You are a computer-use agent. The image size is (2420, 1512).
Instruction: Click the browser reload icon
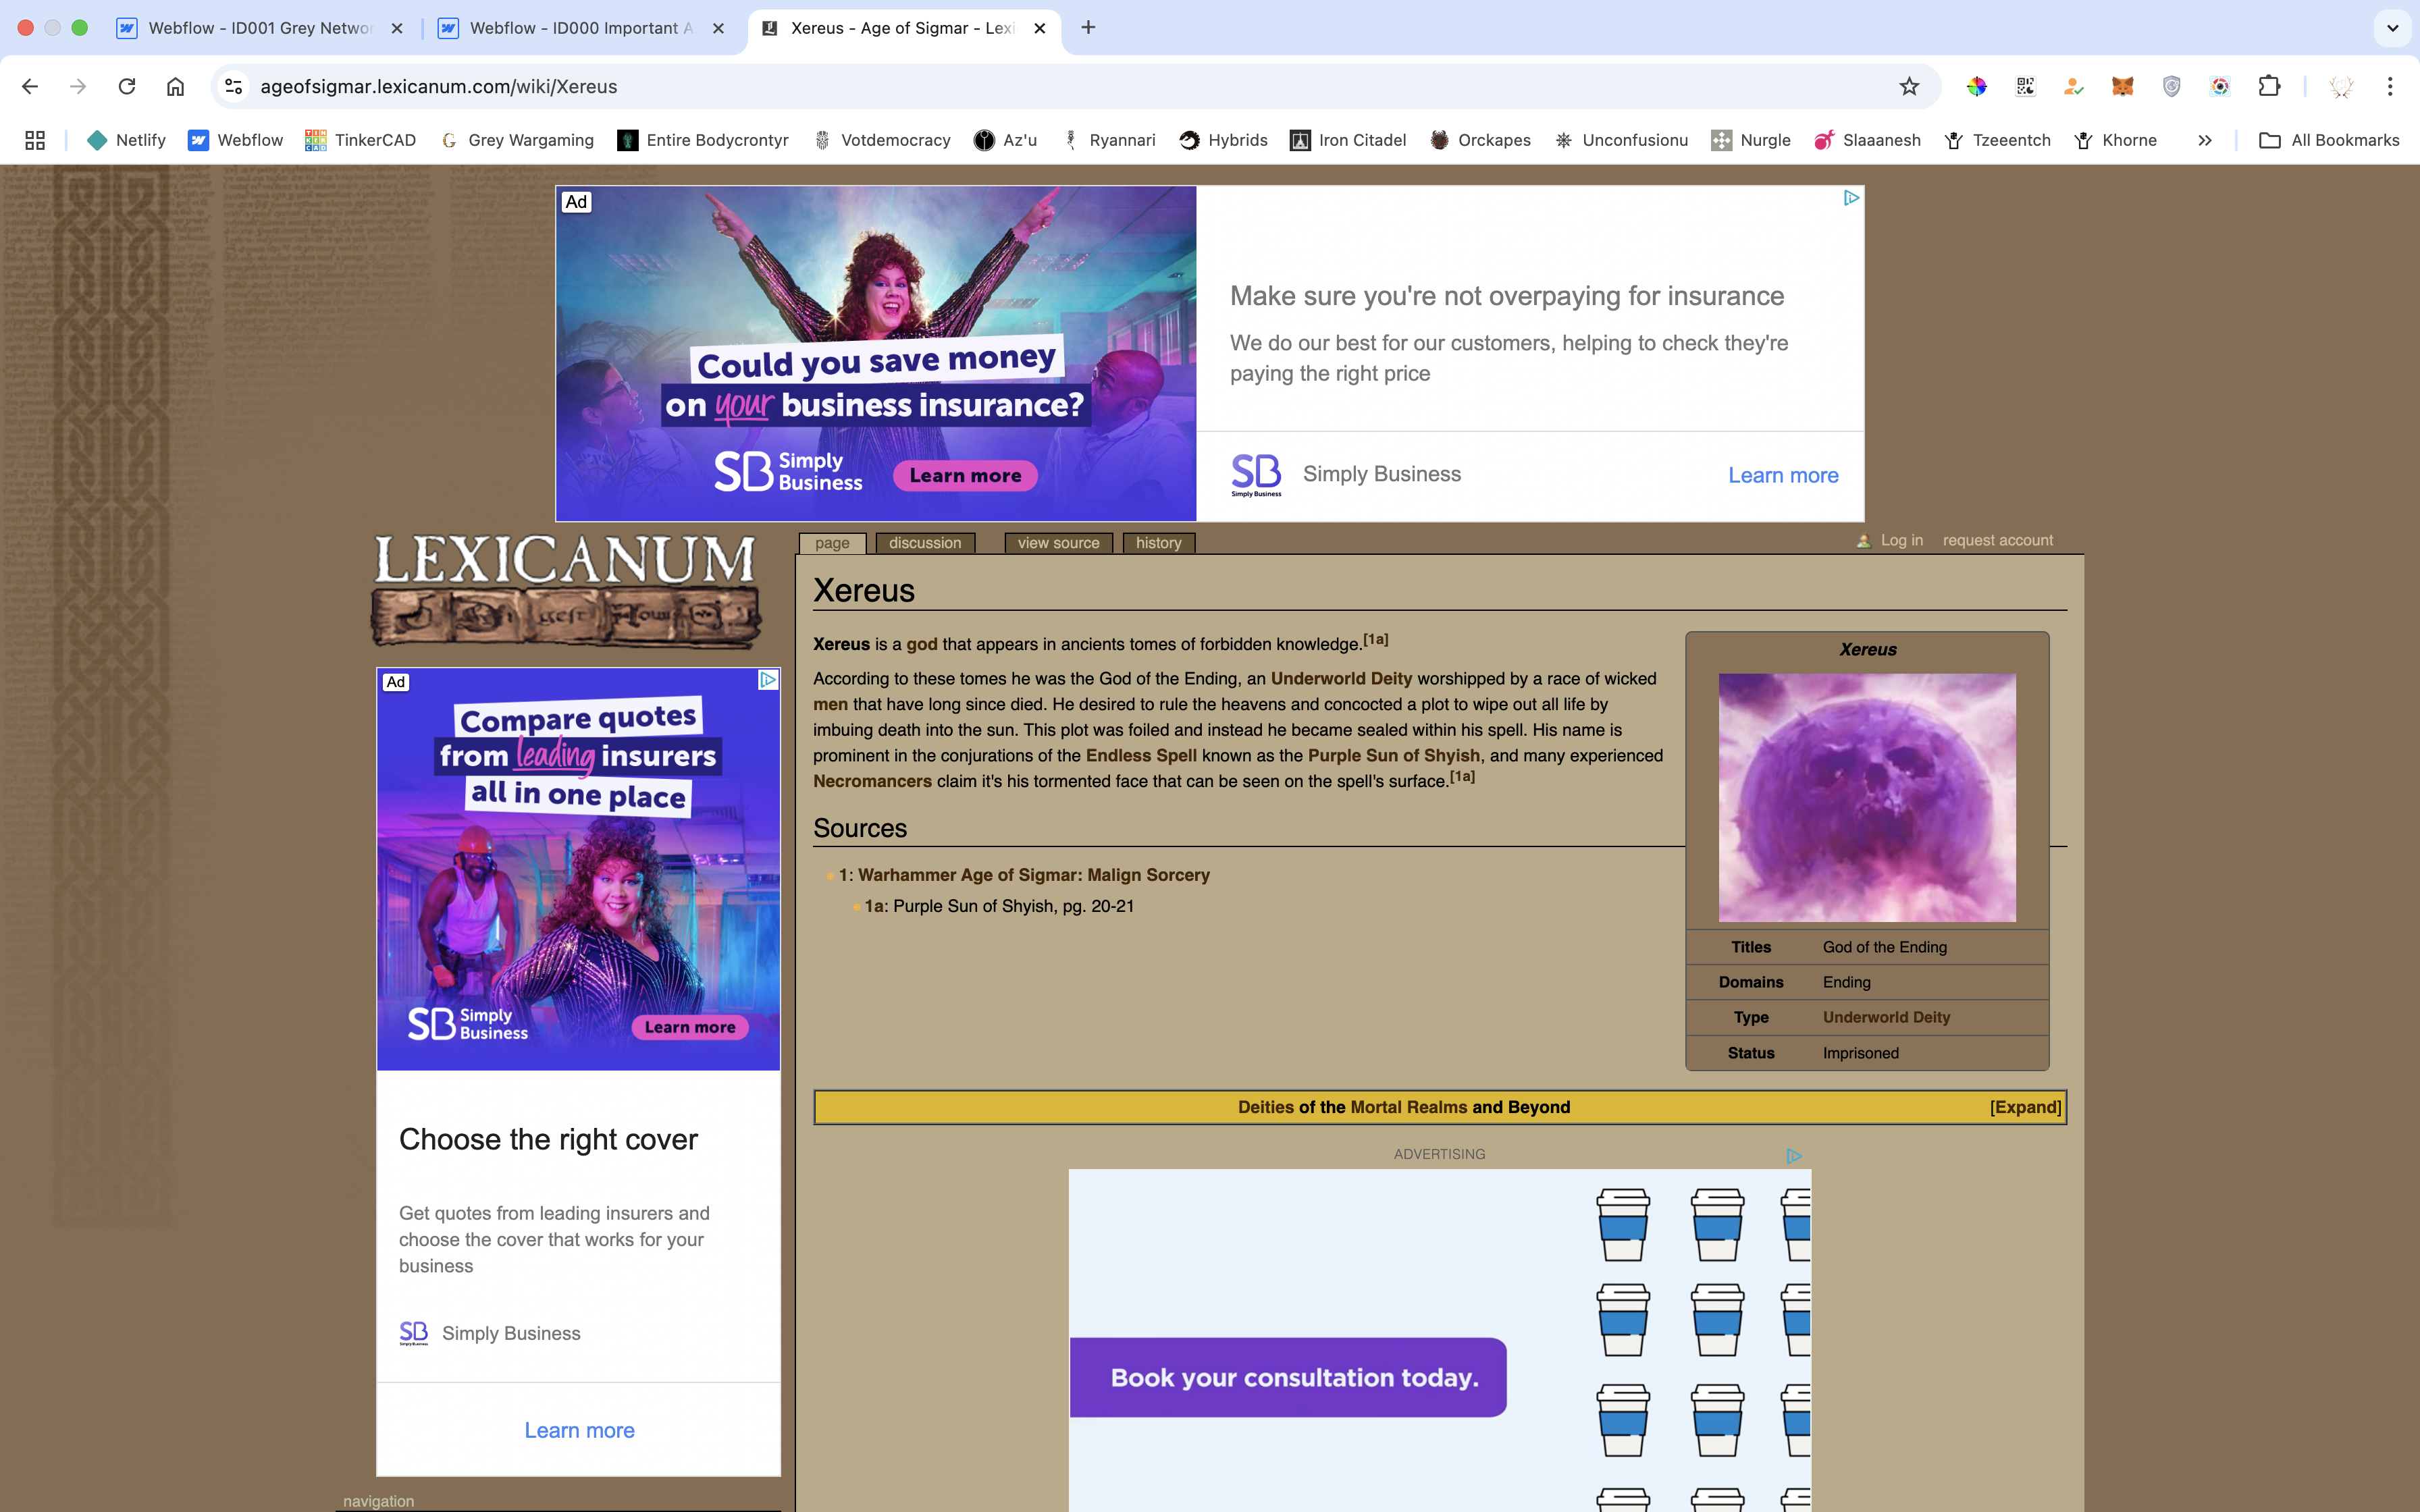click(127, 87)
